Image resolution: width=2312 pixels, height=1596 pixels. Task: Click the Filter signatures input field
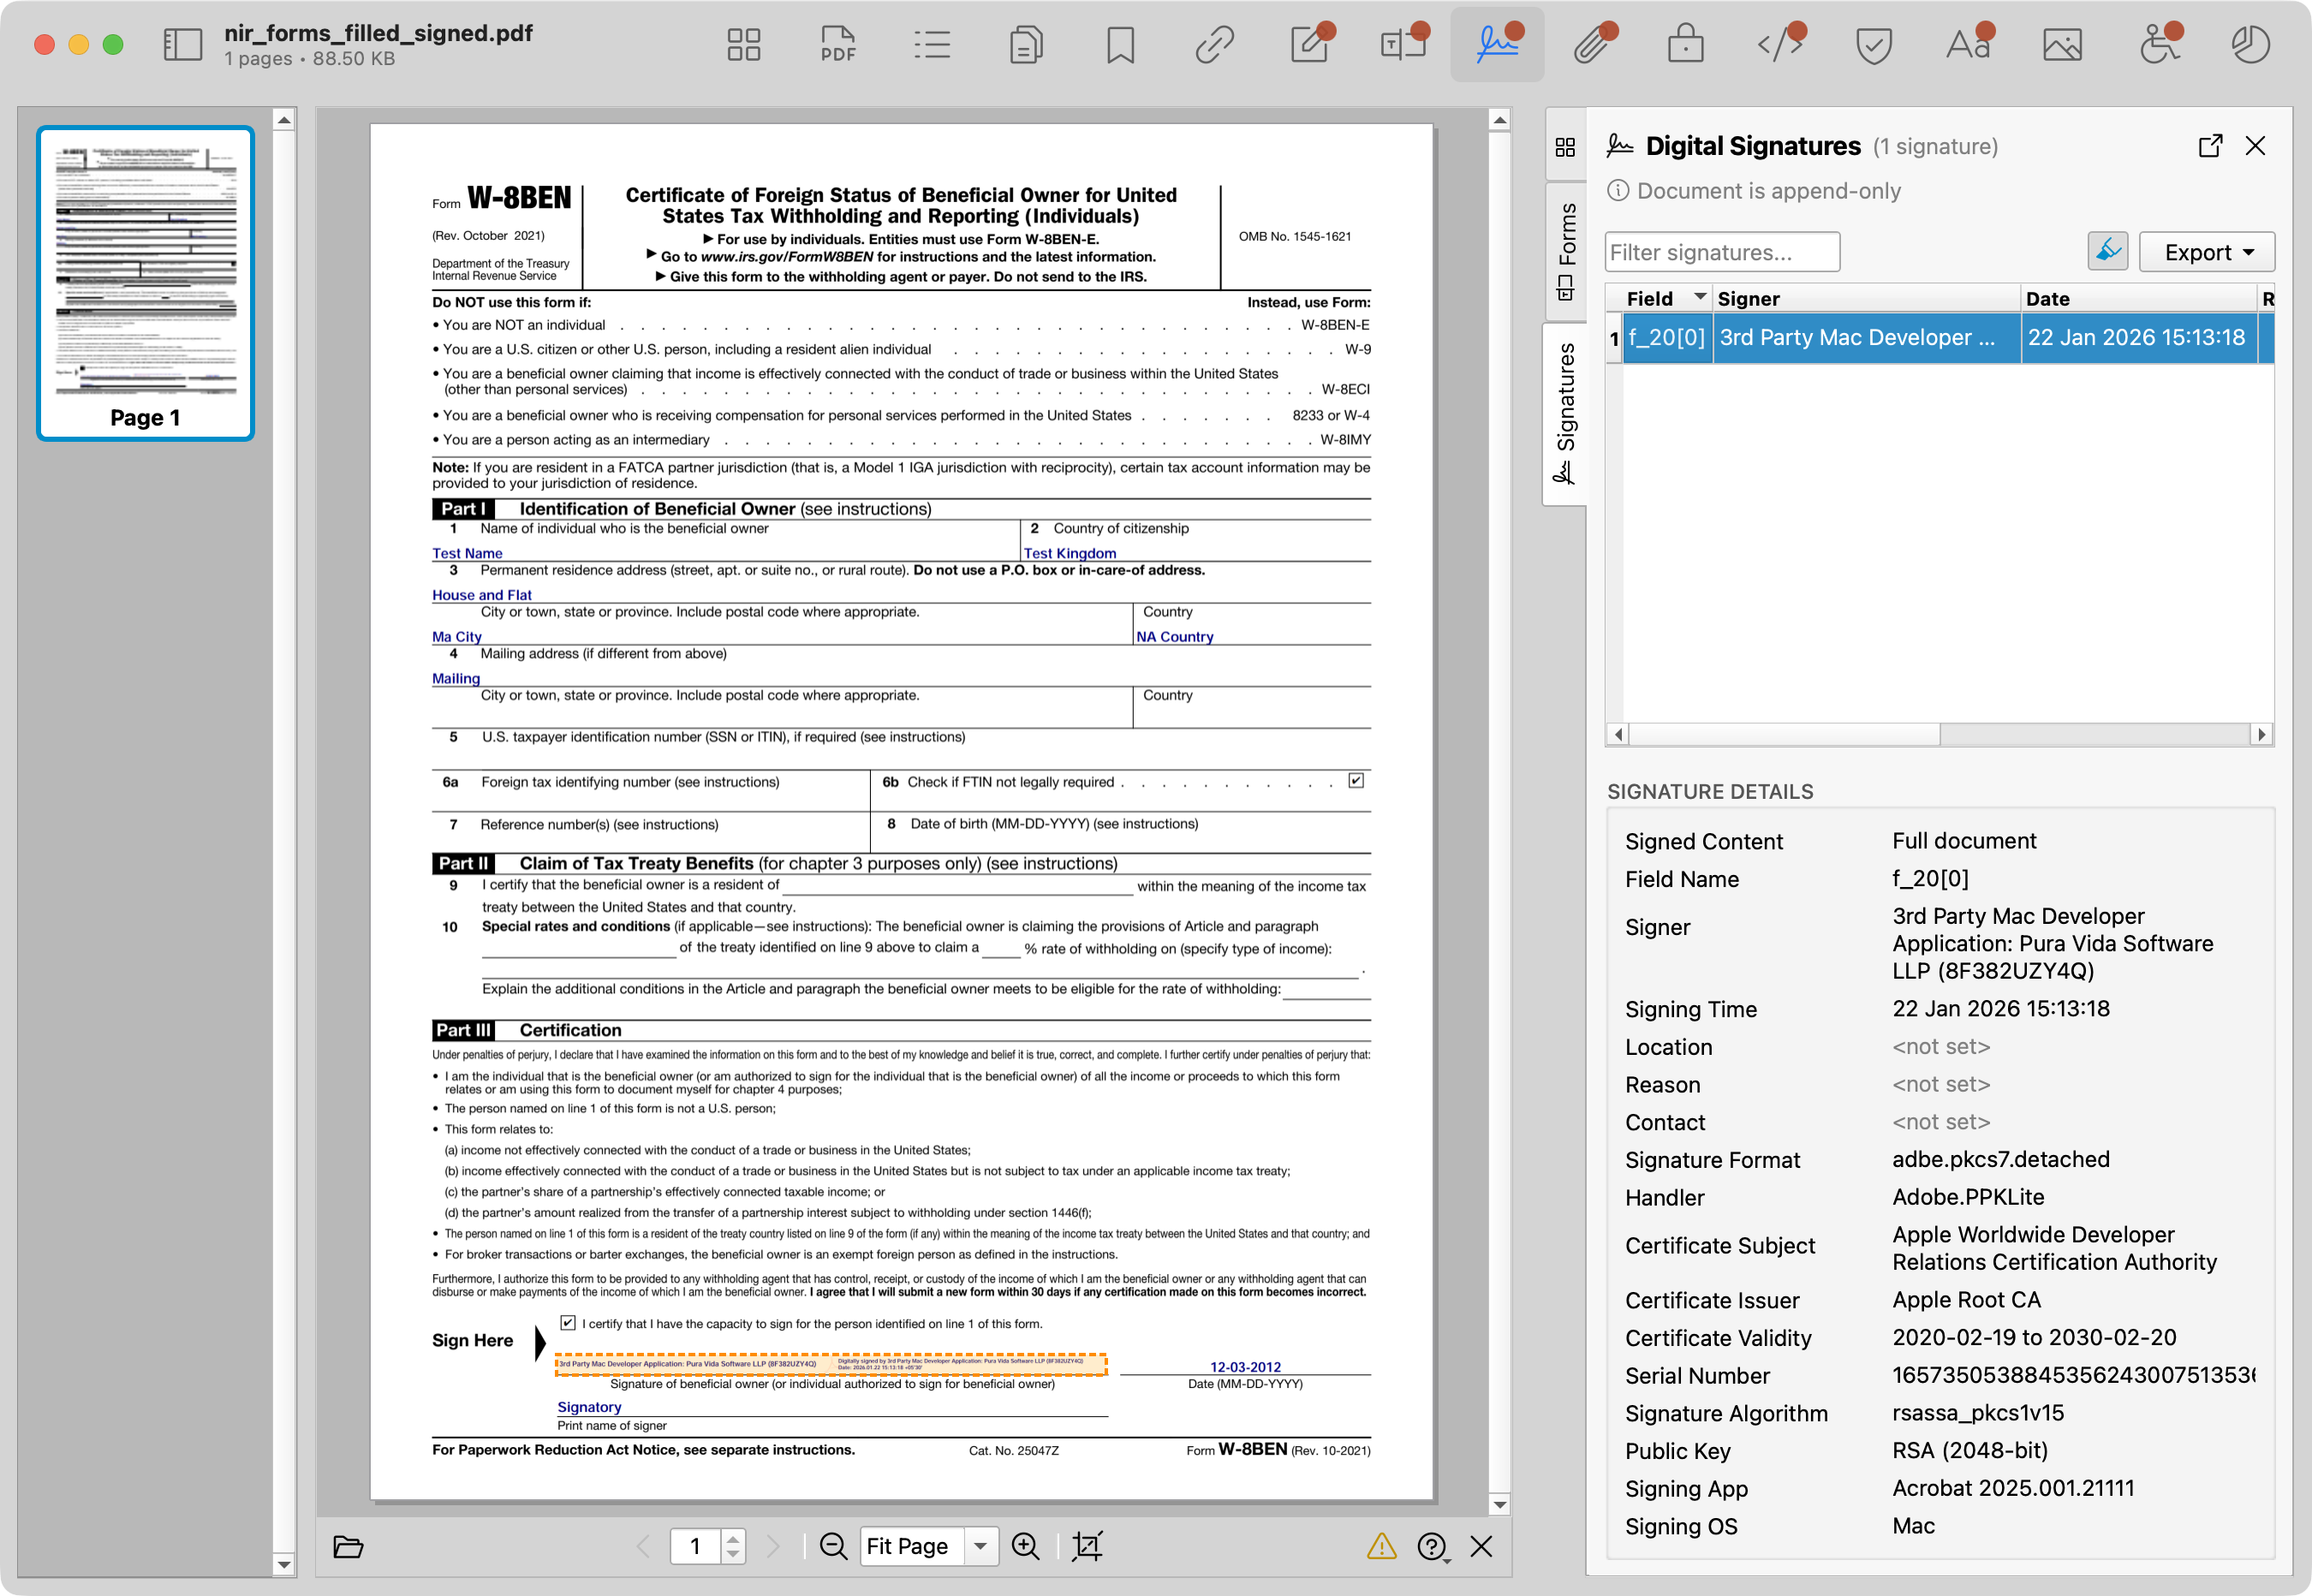coord(1722,252)
